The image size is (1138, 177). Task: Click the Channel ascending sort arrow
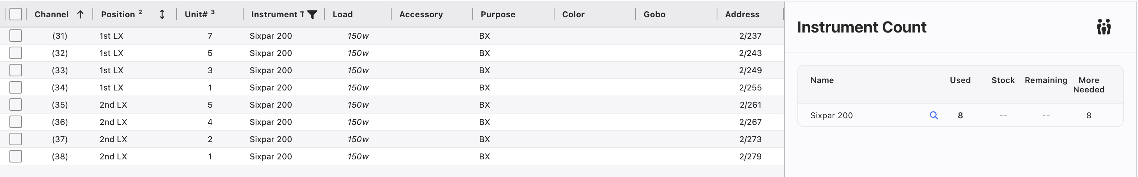tap(80, 14)
